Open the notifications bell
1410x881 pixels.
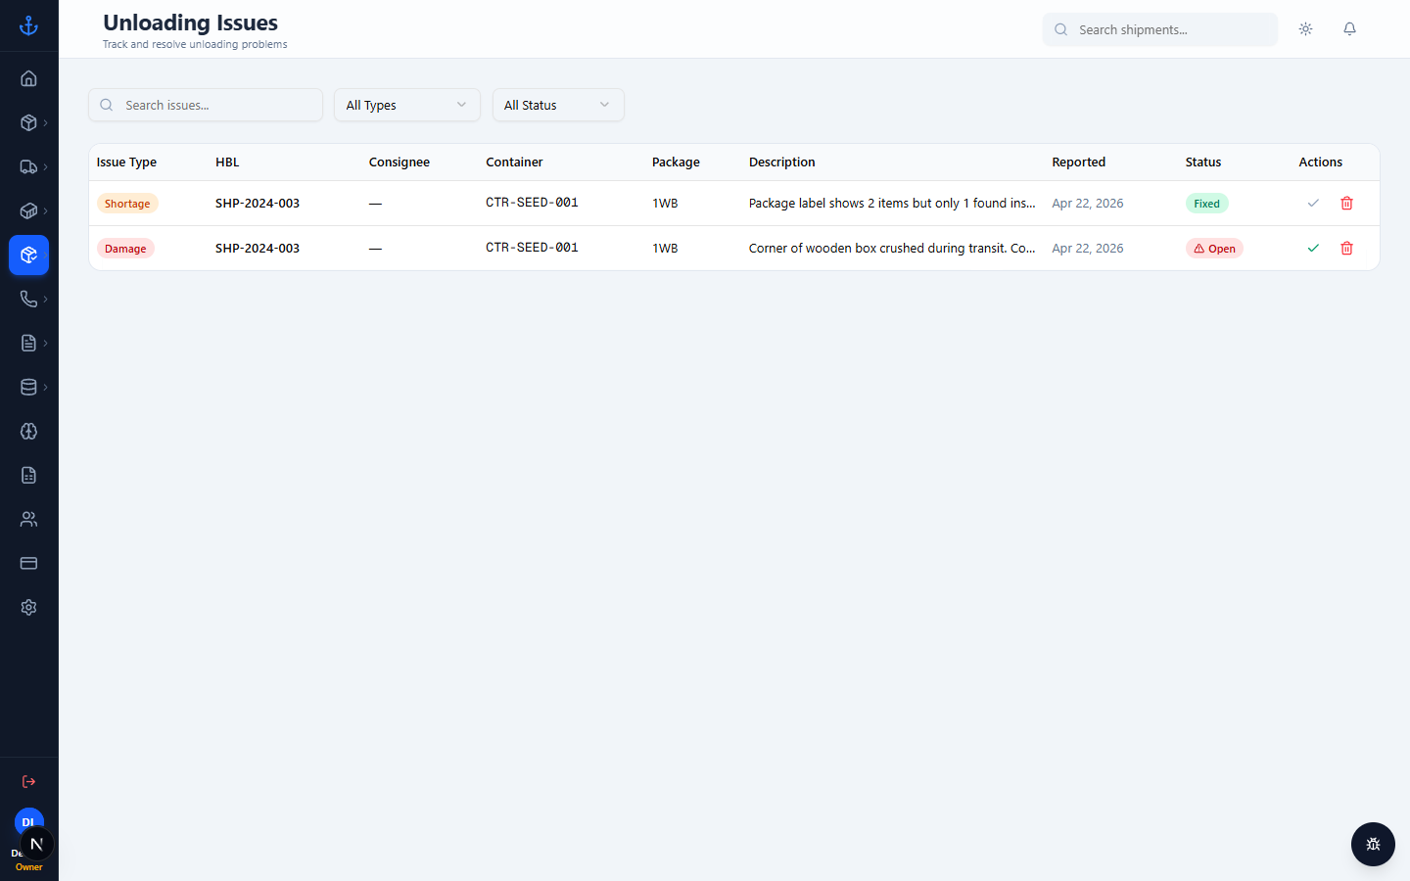tap(1349, 29)
